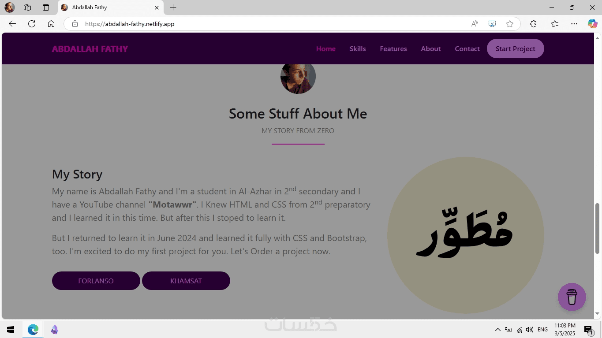The height and width of the screenshot is (338, 602).
Task: Open the browser Extensions menu
Action: point(533,24)
